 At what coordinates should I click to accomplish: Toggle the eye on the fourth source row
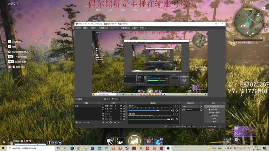pos(121,114)
